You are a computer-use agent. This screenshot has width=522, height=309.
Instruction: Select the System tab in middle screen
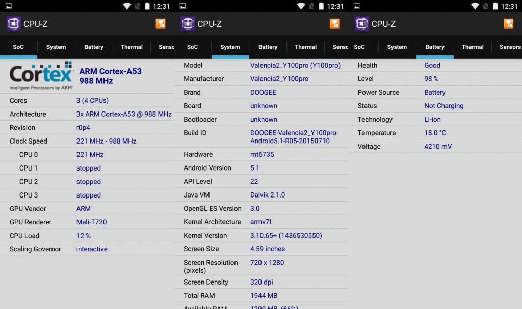pyautogui.click(x=230, y=47)
